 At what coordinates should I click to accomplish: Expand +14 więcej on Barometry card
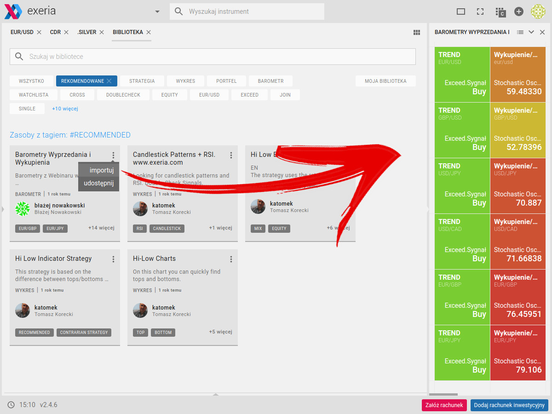tap(101, 228)
